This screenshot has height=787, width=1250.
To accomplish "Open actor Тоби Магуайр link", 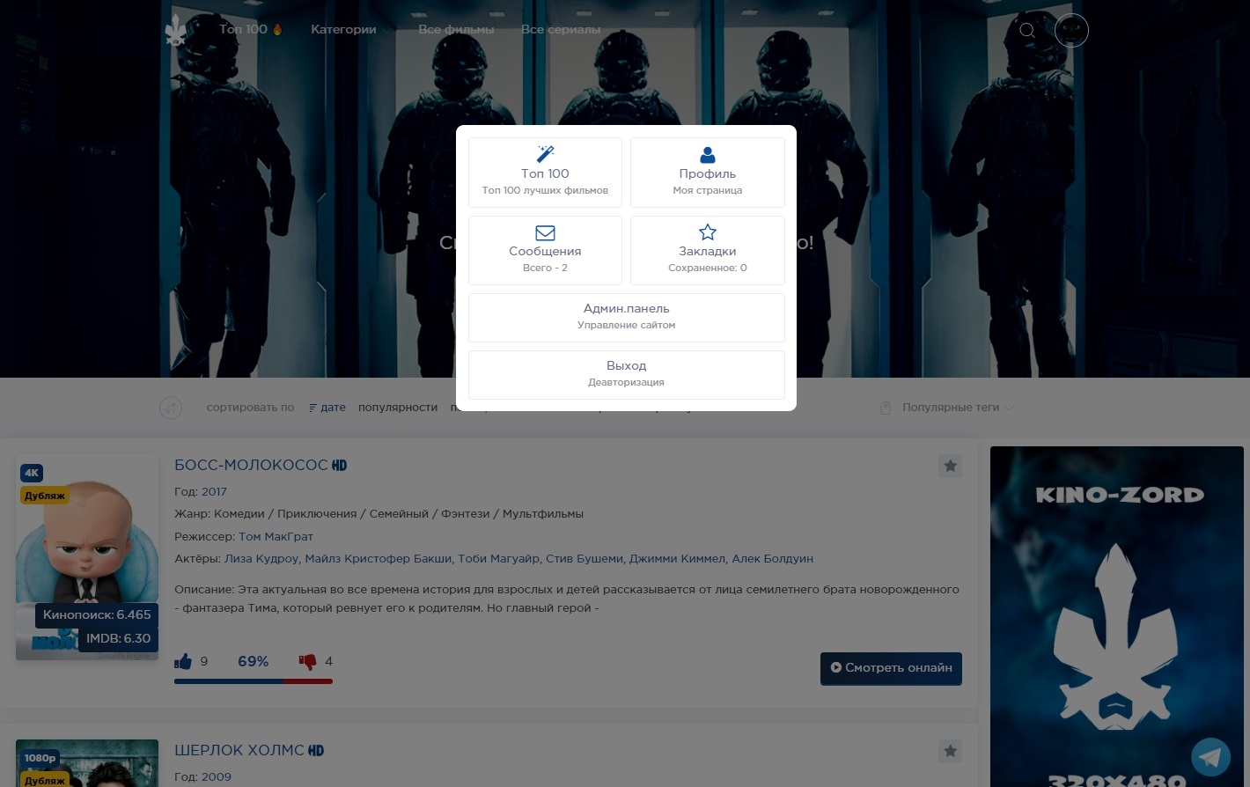I will 498,558.
